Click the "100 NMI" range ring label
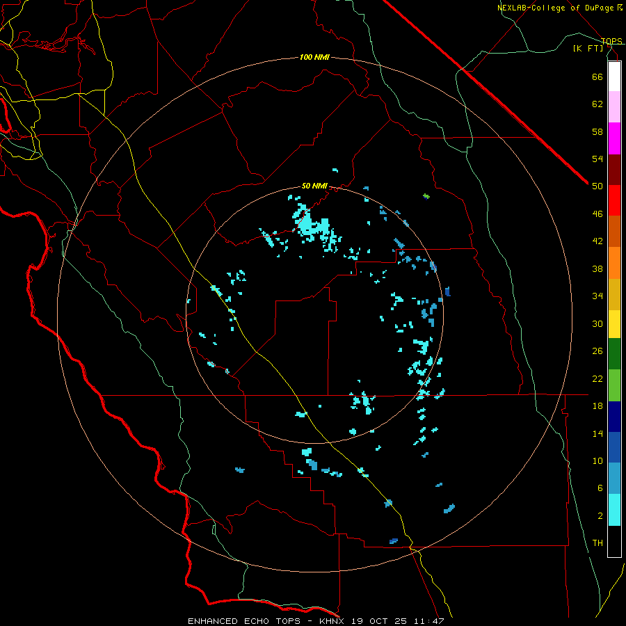Screen dimensions: 626x626 pyautogui.click(x=314, y=58)
